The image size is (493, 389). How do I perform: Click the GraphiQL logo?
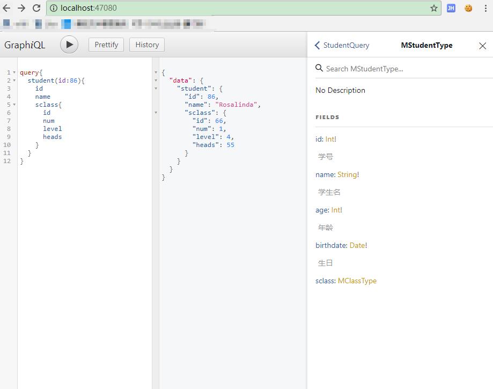point(25,45)
